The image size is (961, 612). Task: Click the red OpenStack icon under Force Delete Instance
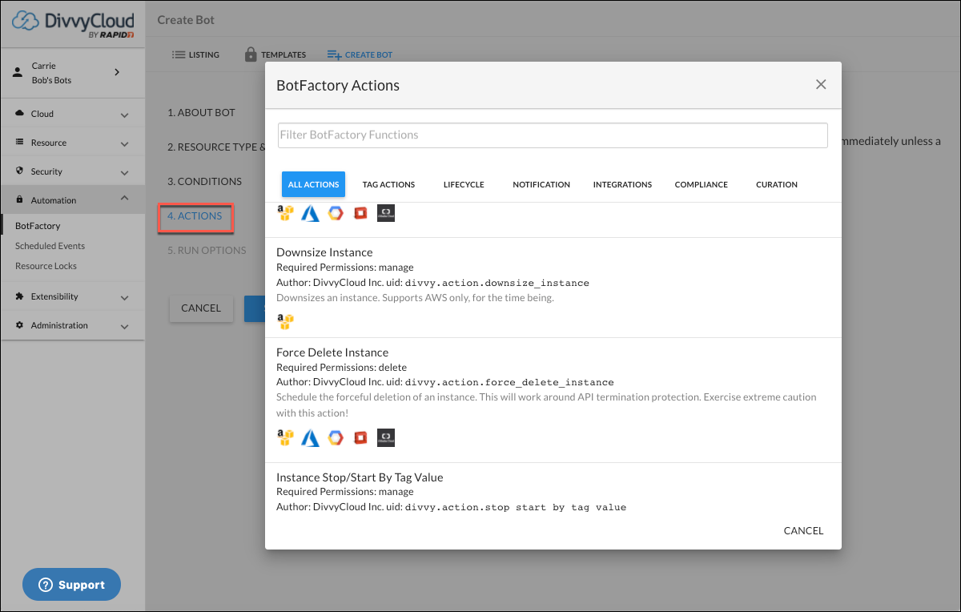point(360,437)
